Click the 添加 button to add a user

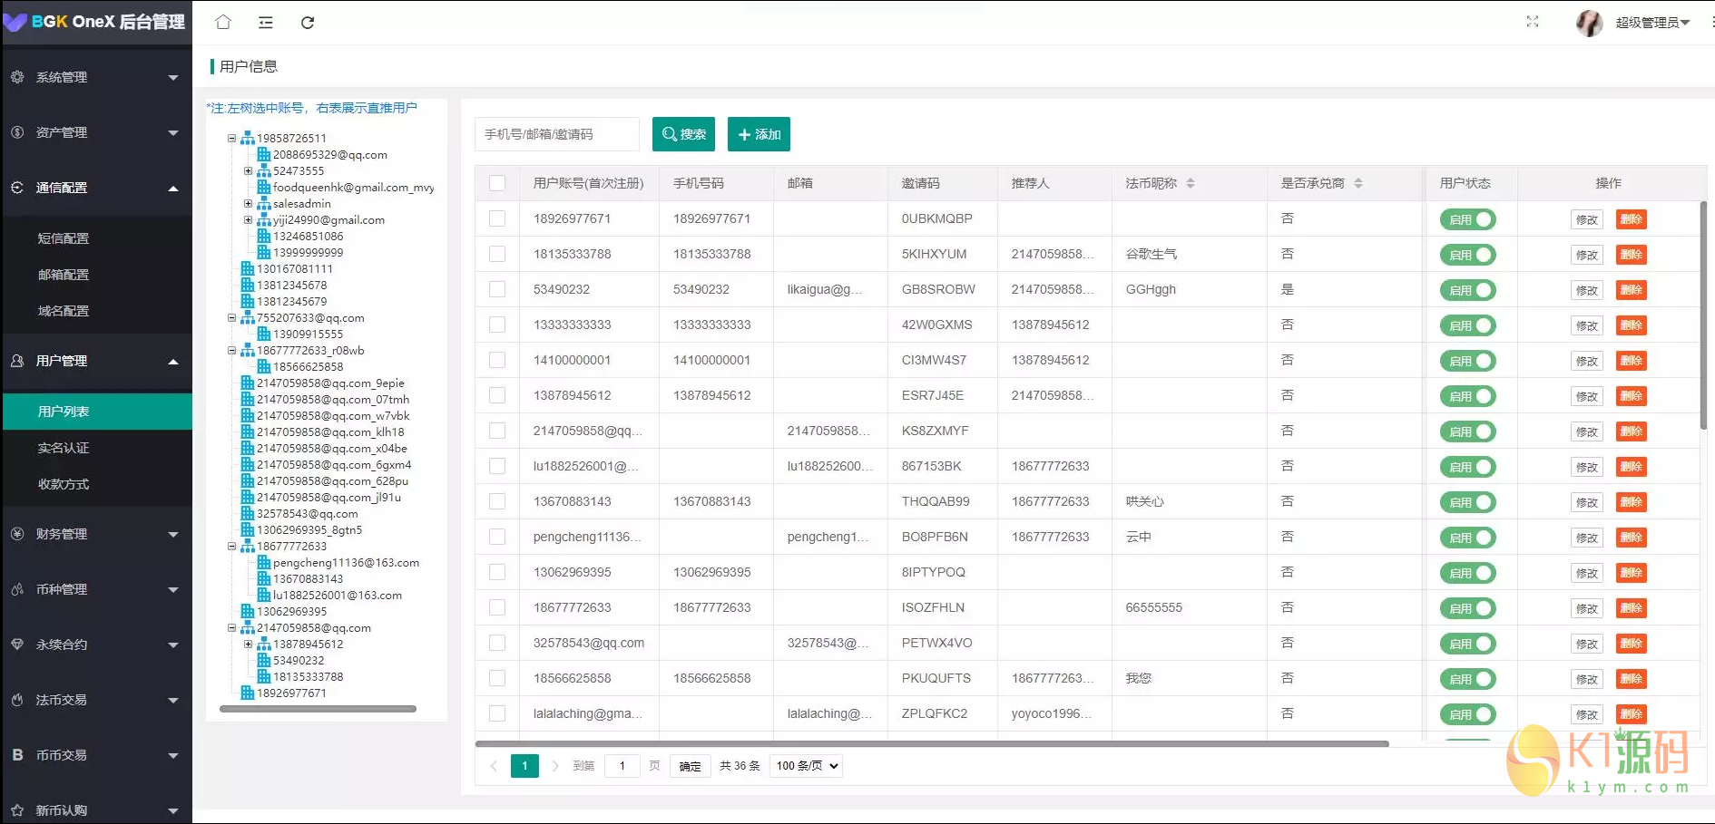pyautogui.click(x=759, y=133)
